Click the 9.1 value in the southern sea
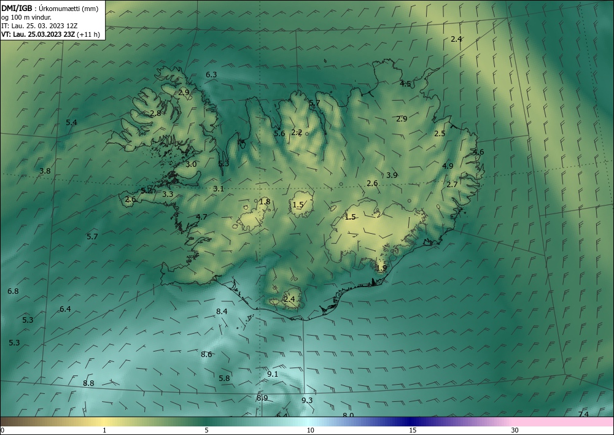The height and width of the screenshot is (435, 614). (x=273, y=374)
